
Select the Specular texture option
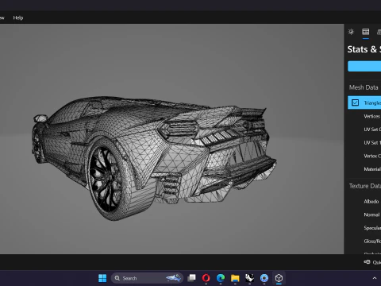click(x=372, y=228)
